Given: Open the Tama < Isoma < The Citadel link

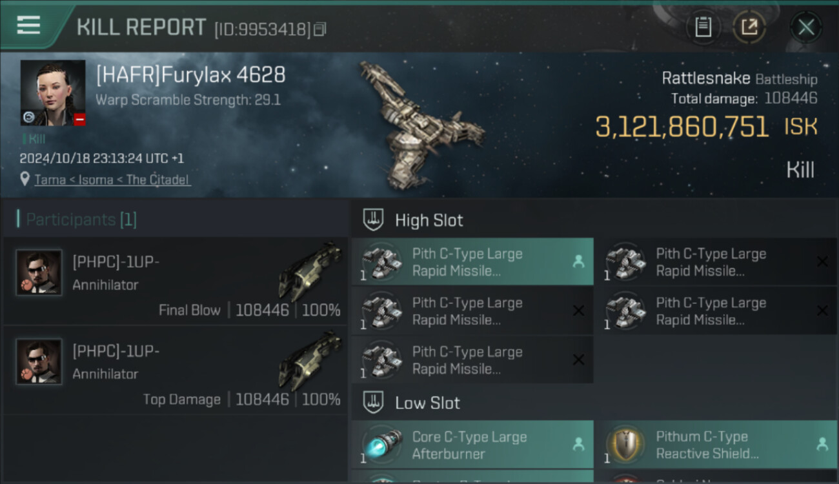Looking at the screenshot, I should (x=112, y=180).
